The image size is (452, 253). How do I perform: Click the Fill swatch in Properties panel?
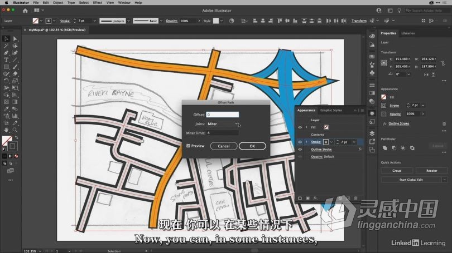tap(384, 97)
